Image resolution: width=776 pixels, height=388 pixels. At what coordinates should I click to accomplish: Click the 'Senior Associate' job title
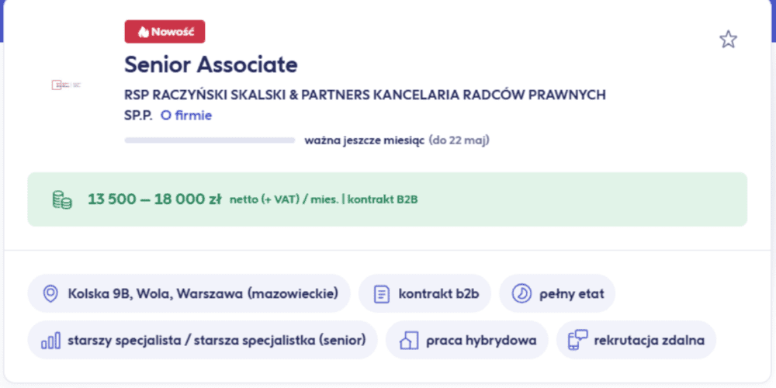coord(211,64)
